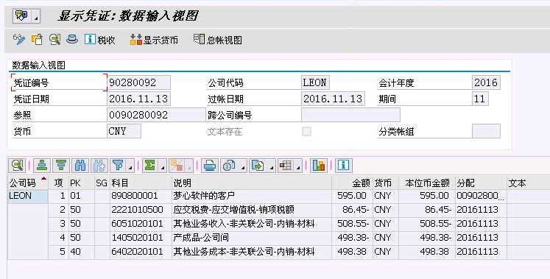Open find binoculars icon in grid toolbar

pos(80,166)
